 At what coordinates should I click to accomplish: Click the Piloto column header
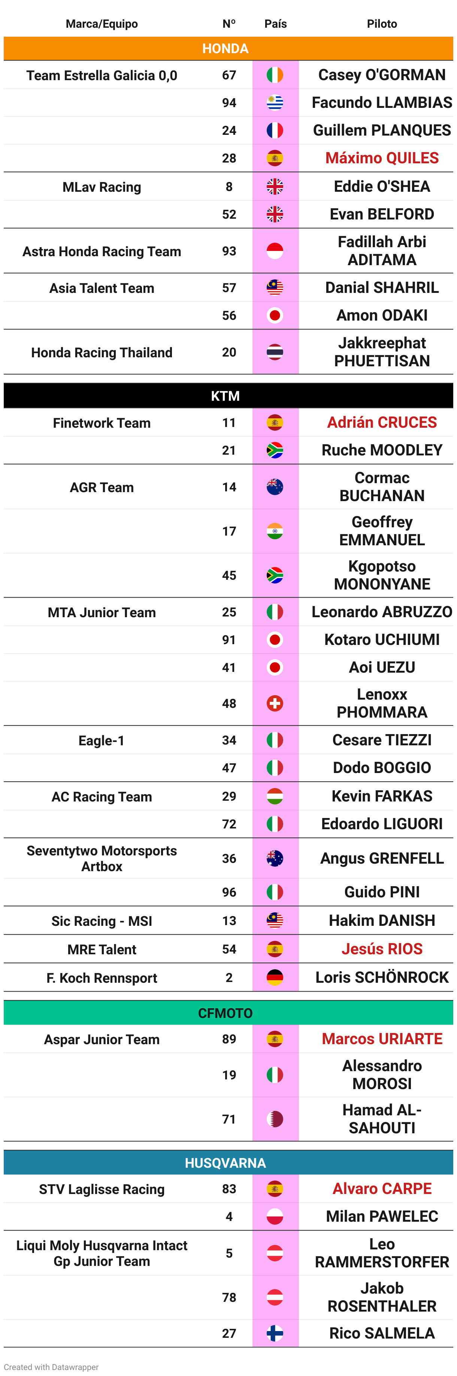382,24
